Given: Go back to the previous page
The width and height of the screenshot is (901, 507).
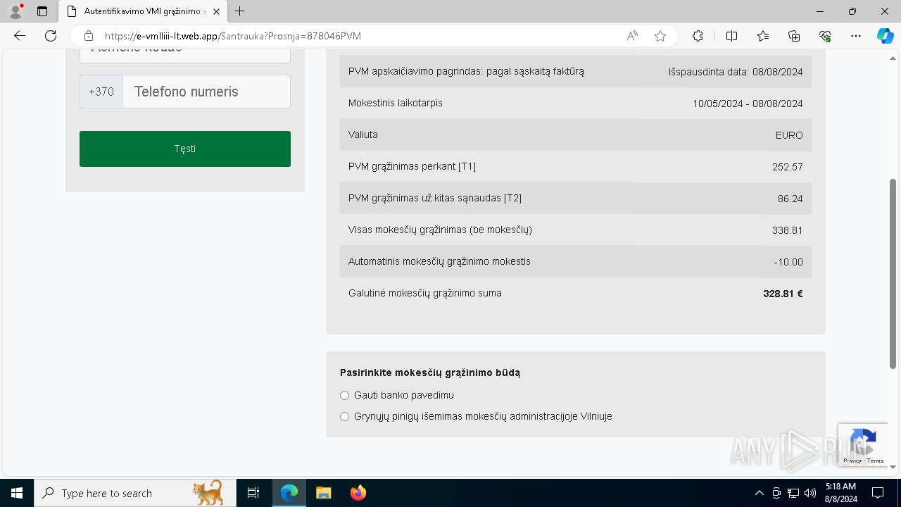Looking at the screenshot, I should tap(20, 36).
